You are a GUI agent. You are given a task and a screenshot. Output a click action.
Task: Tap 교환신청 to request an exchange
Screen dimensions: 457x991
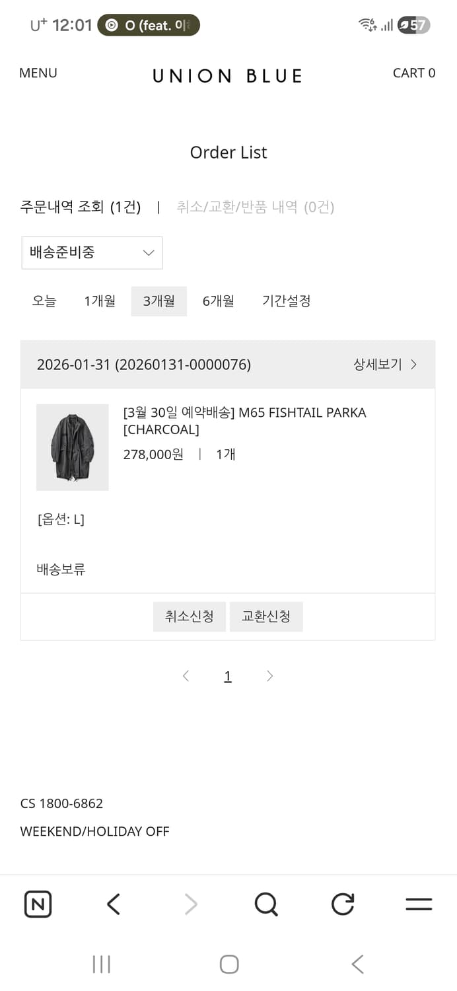click(x=266, y=616)
